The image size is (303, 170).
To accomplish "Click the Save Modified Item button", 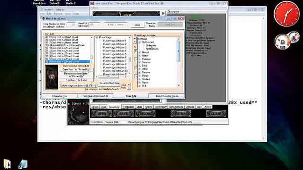I will point(109,83).
